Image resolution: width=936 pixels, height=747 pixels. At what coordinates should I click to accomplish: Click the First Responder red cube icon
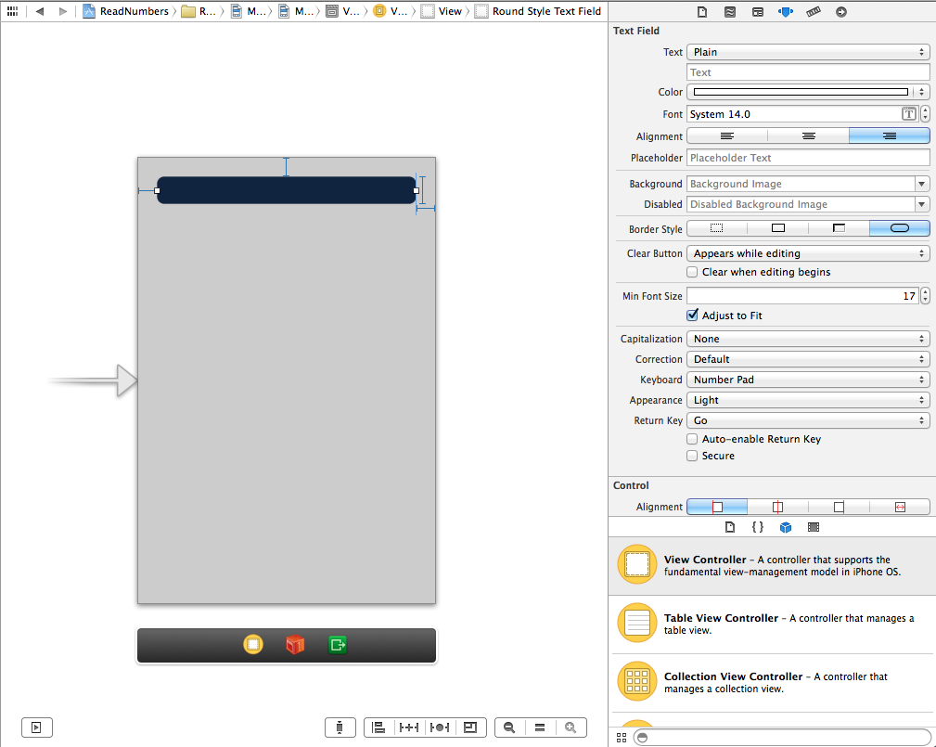coord(295,645)
